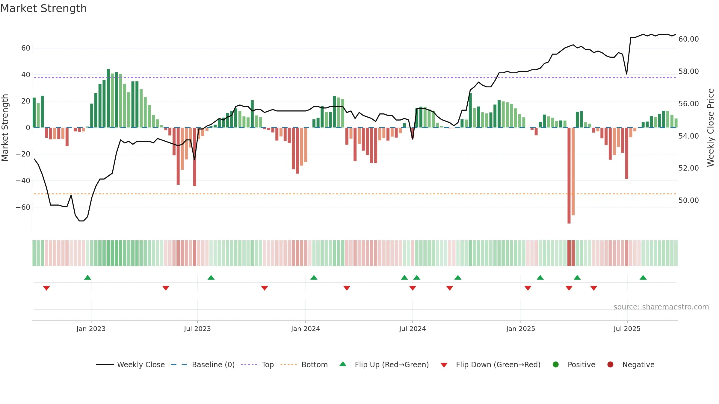Click the deepest red bar below −60
The image size is (719, 404).
[569, 175]
